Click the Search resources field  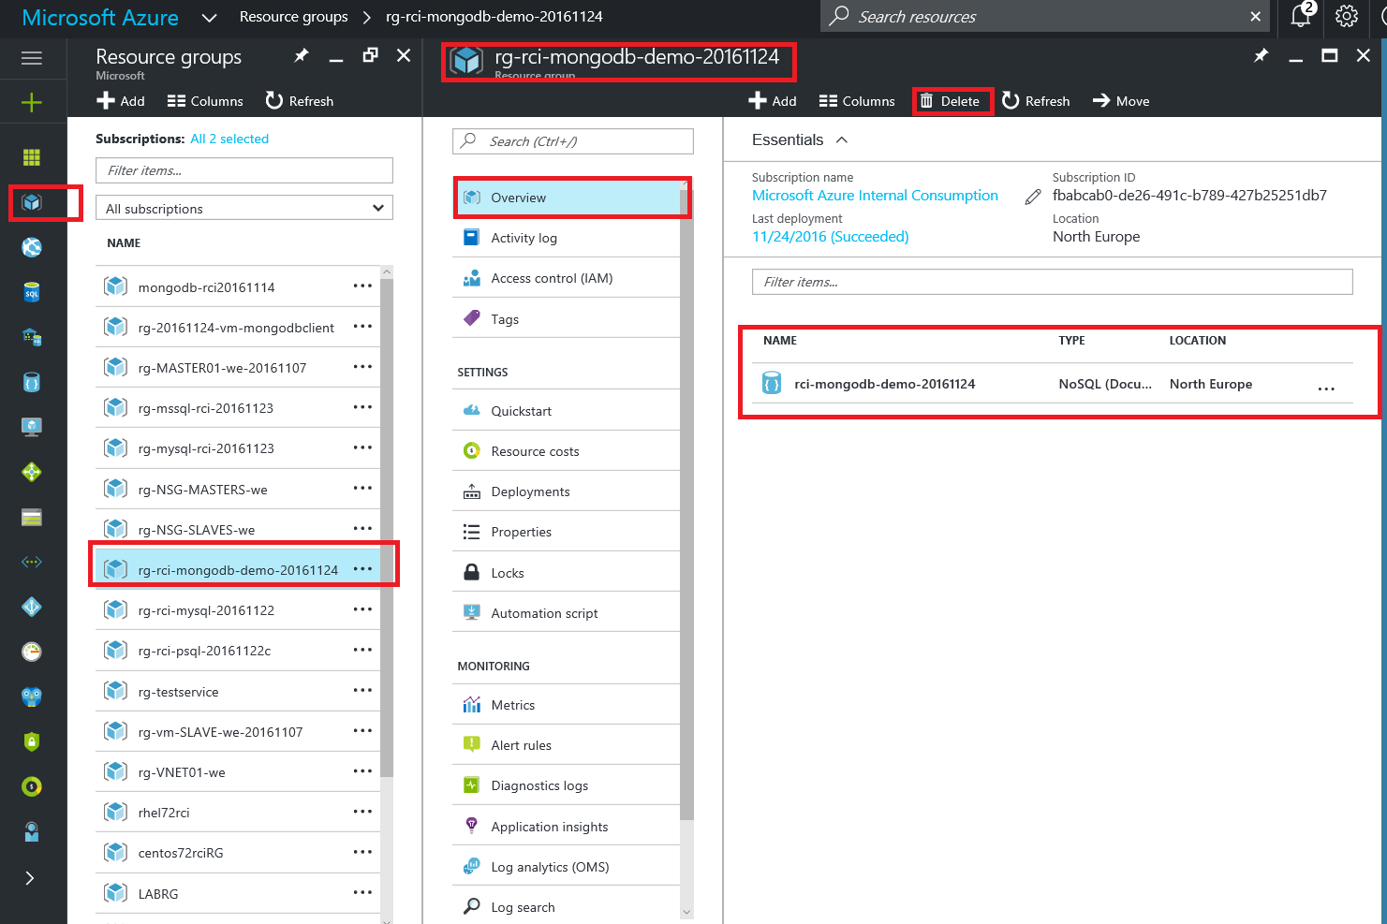[1044, 17]
